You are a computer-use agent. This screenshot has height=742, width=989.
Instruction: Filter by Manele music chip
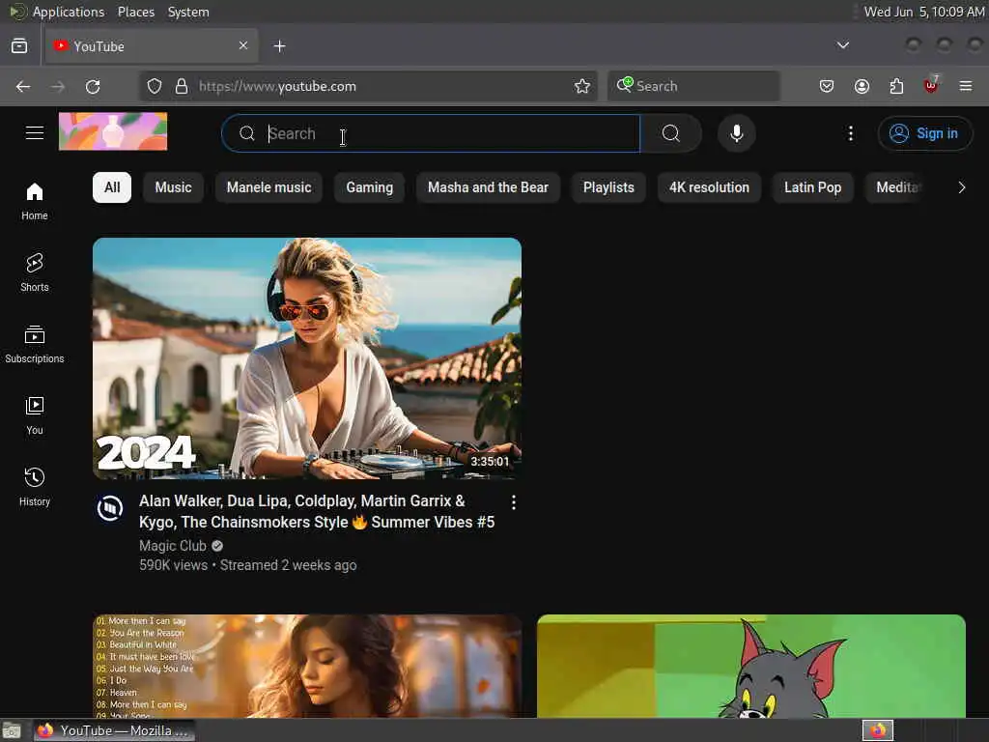[x=268, y=187]
